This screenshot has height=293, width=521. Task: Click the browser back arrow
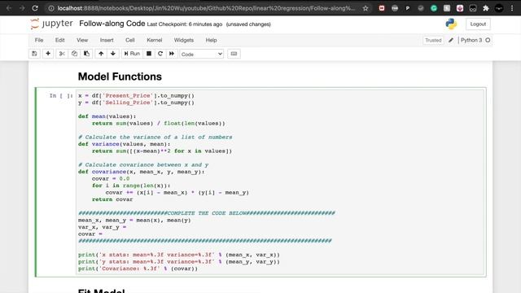[x=9, y=8]
